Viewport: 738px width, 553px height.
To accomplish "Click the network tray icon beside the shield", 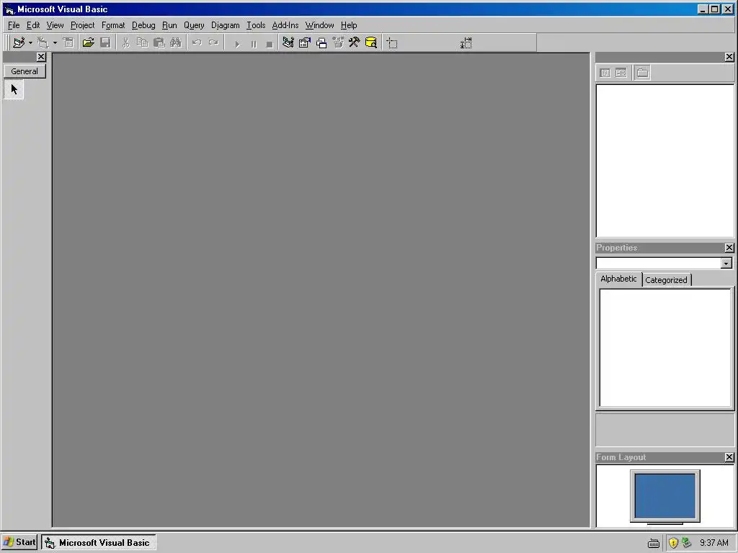I will click(687, 543).
